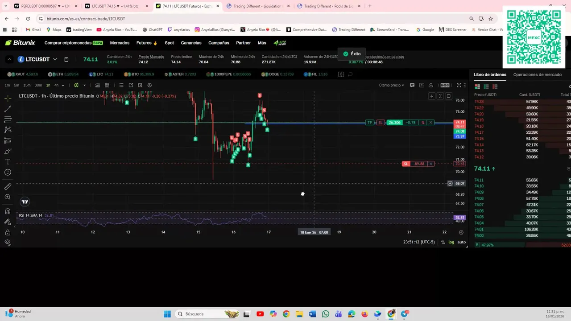Toggle lock all drawings padlock
The width and height of the screenshot is (571, 321).
[8, 232]
